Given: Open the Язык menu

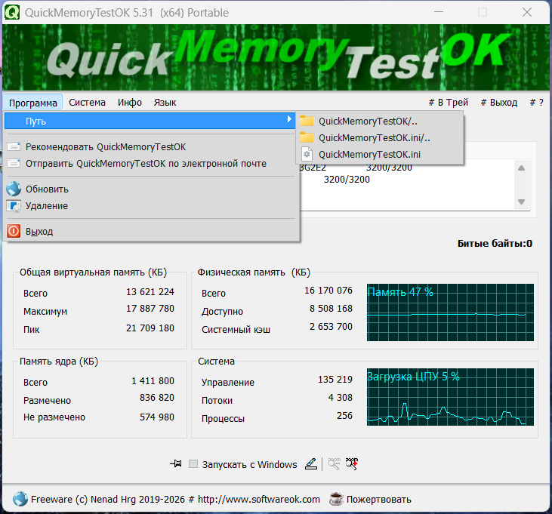Looking at the screenshot, I should (165, 103).
